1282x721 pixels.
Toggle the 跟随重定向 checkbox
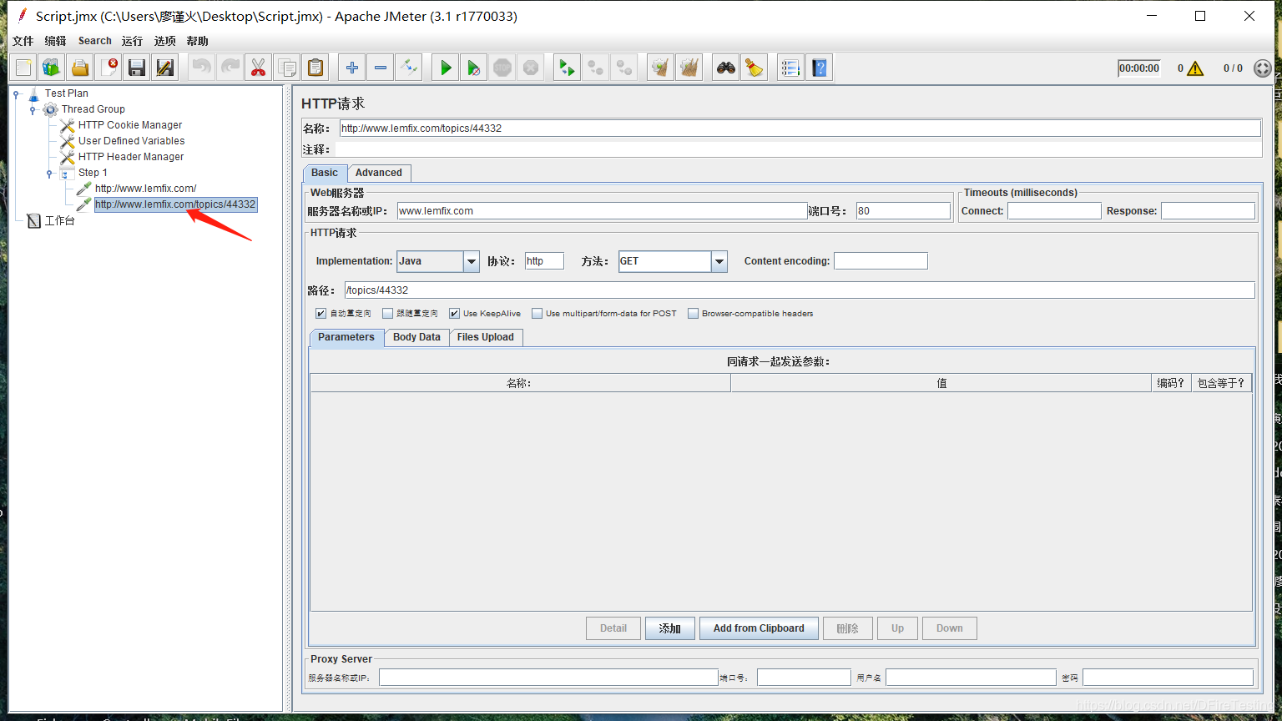(387, 314)
